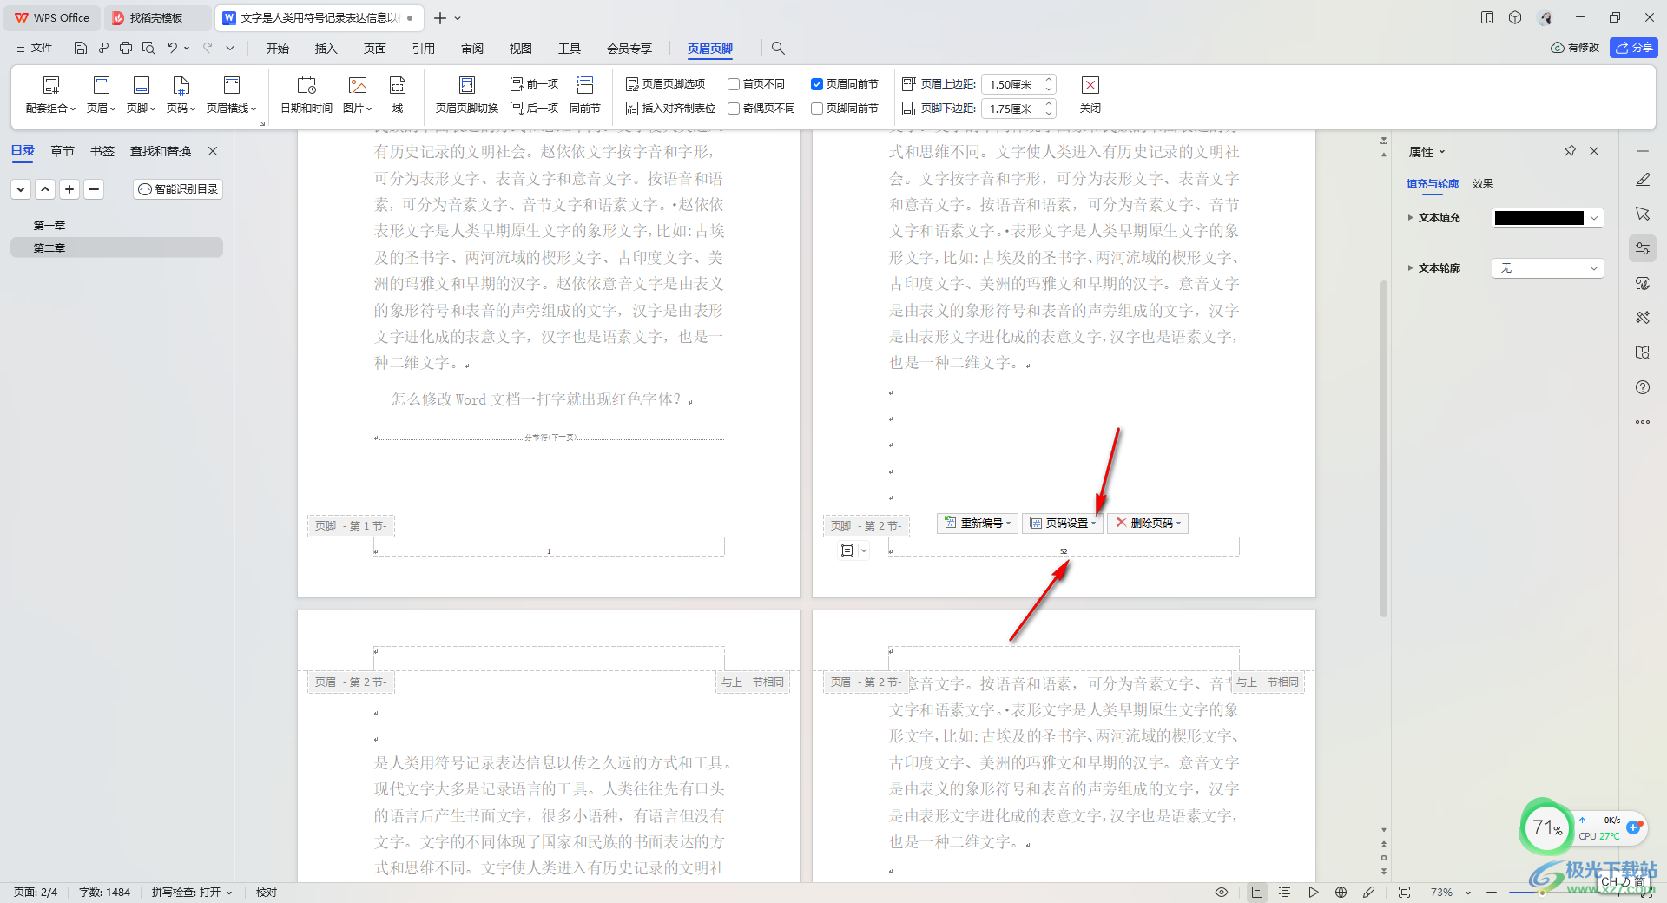
Task: Open the 页脚 footer dropdown
Action: click(141, 95)
